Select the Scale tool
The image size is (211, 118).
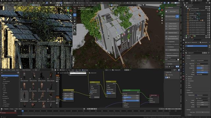coord(75,21)
